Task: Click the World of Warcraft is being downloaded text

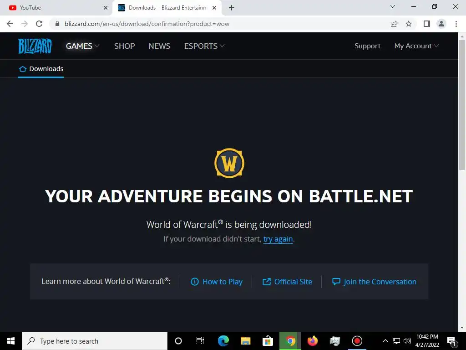Action: 229,224
